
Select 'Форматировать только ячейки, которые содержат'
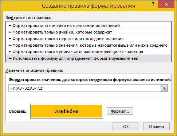88,32
